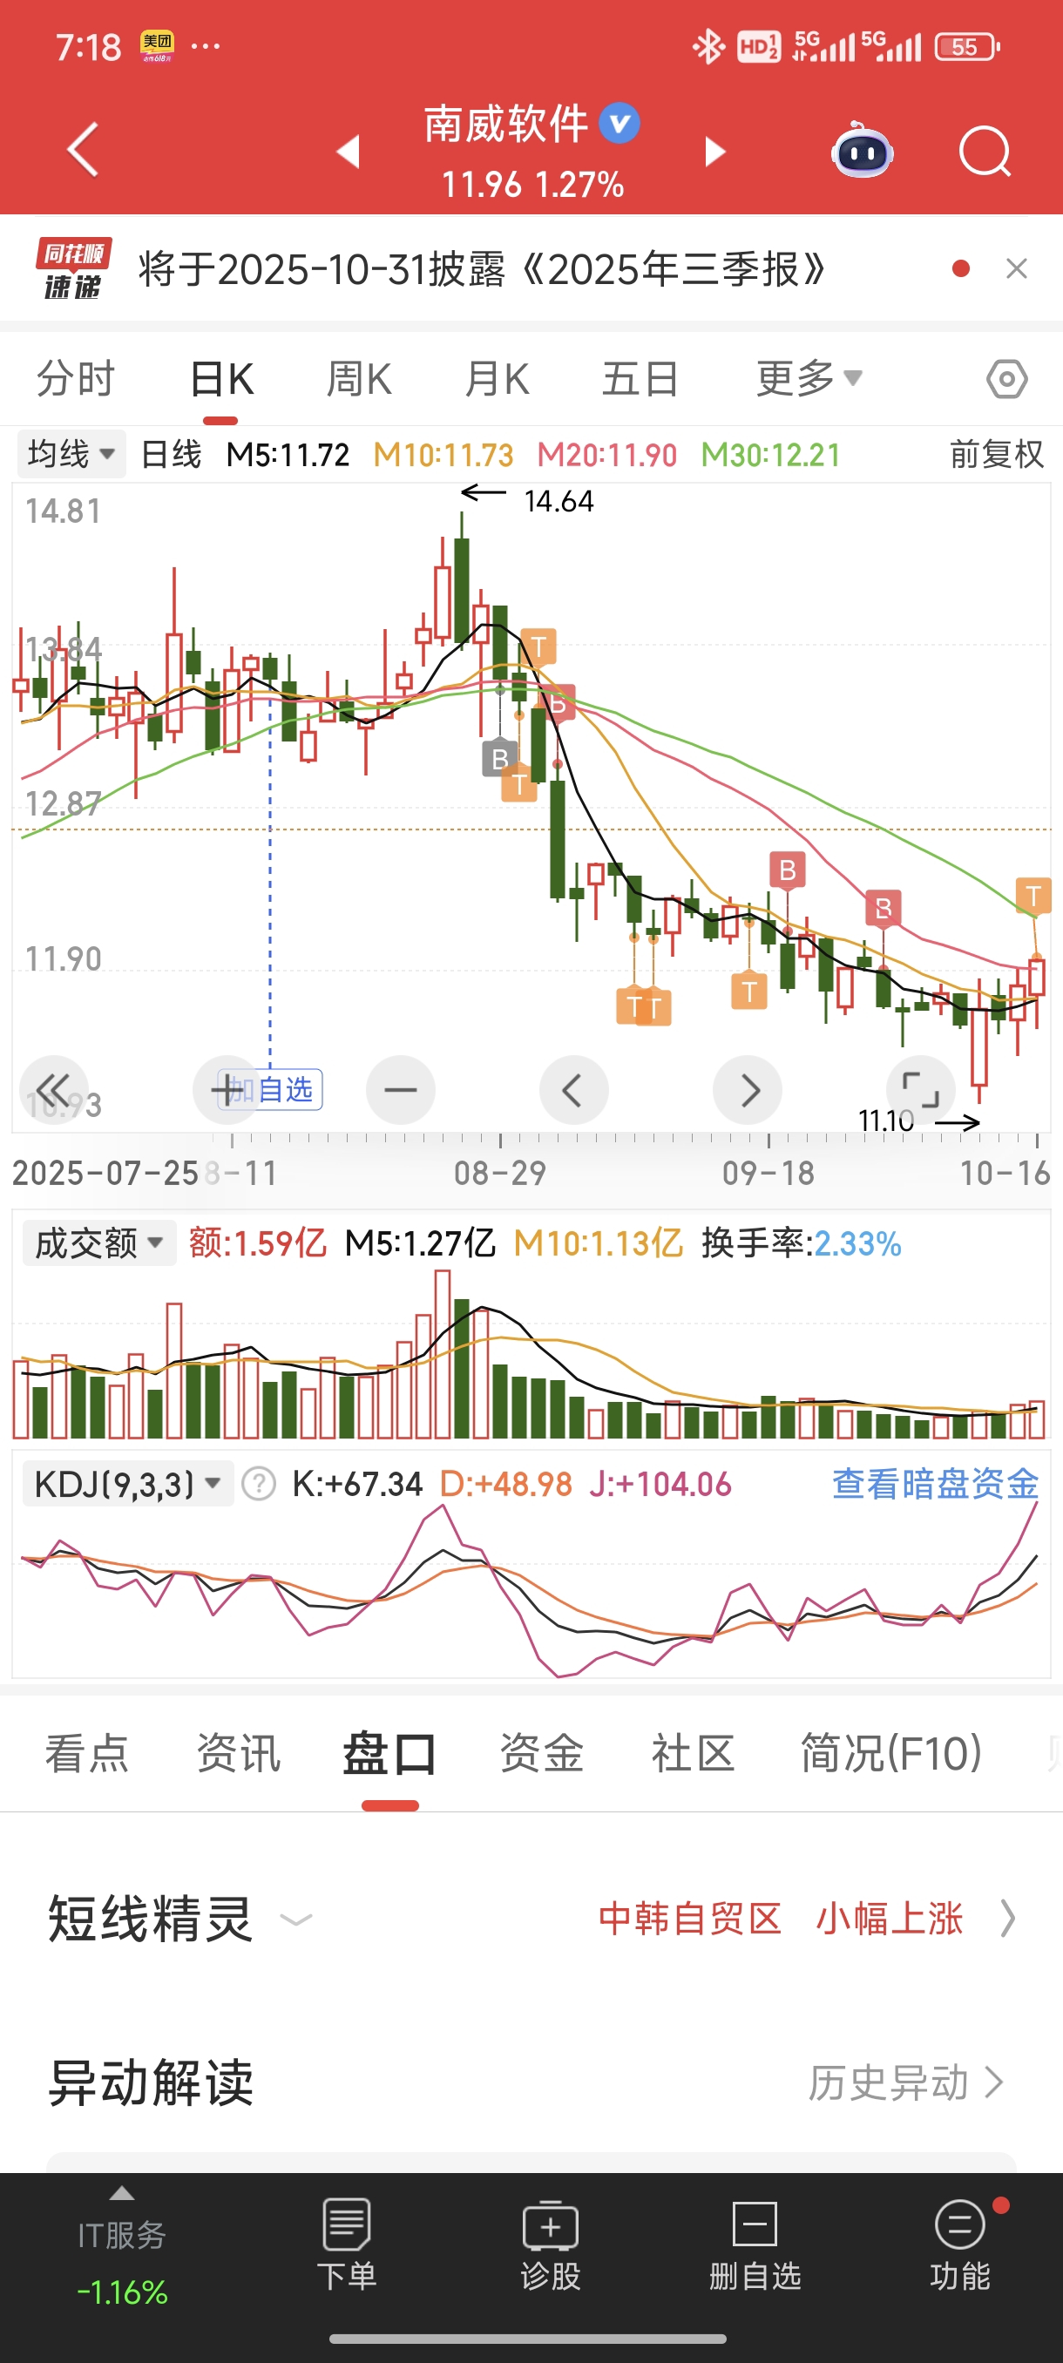Viewport: 1063px width, 2363px height.
Task: Dismiss the 同花顺速递 notice banner
Action: [x=1016, y=268]
